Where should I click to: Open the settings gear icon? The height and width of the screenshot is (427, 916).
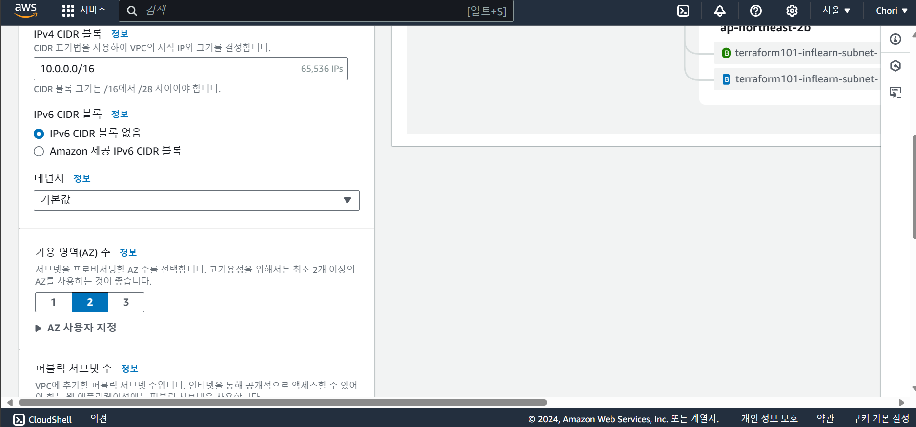(x=792, y=11)
